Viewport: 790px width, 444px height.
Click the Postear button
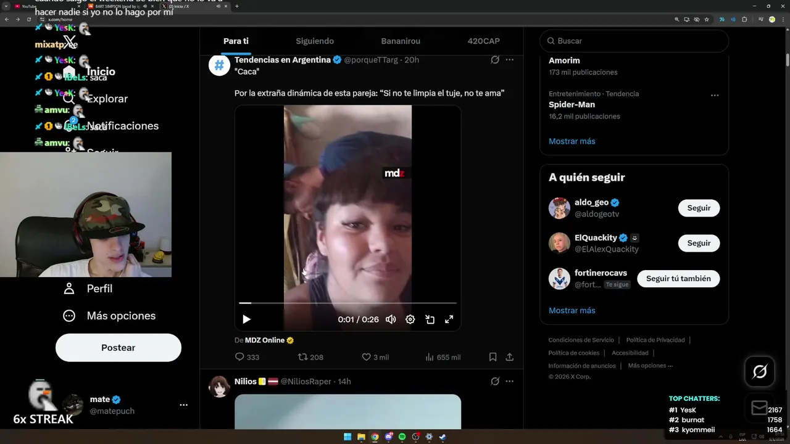(x=118, y=348)
